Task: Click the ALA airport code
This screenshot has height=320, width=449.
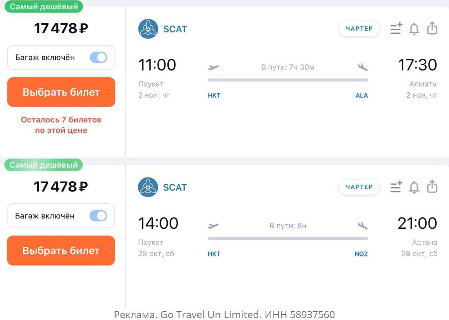Action: click(361, 95)
